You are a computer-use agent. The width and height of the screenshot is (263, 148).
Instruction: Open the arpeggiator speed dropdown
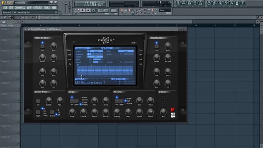click(95, 57)
